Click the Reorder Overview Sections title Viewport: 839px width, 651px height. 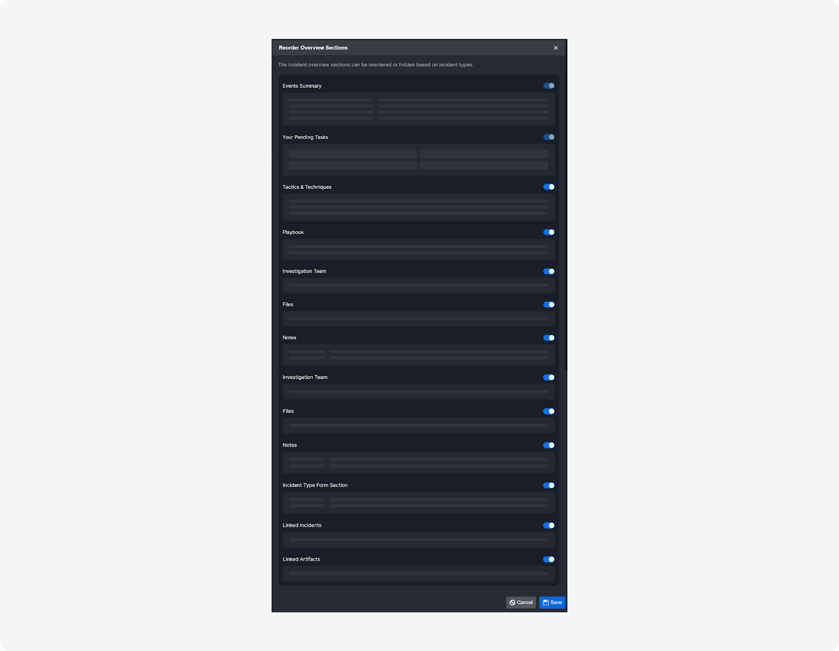[x=313, y=48]
